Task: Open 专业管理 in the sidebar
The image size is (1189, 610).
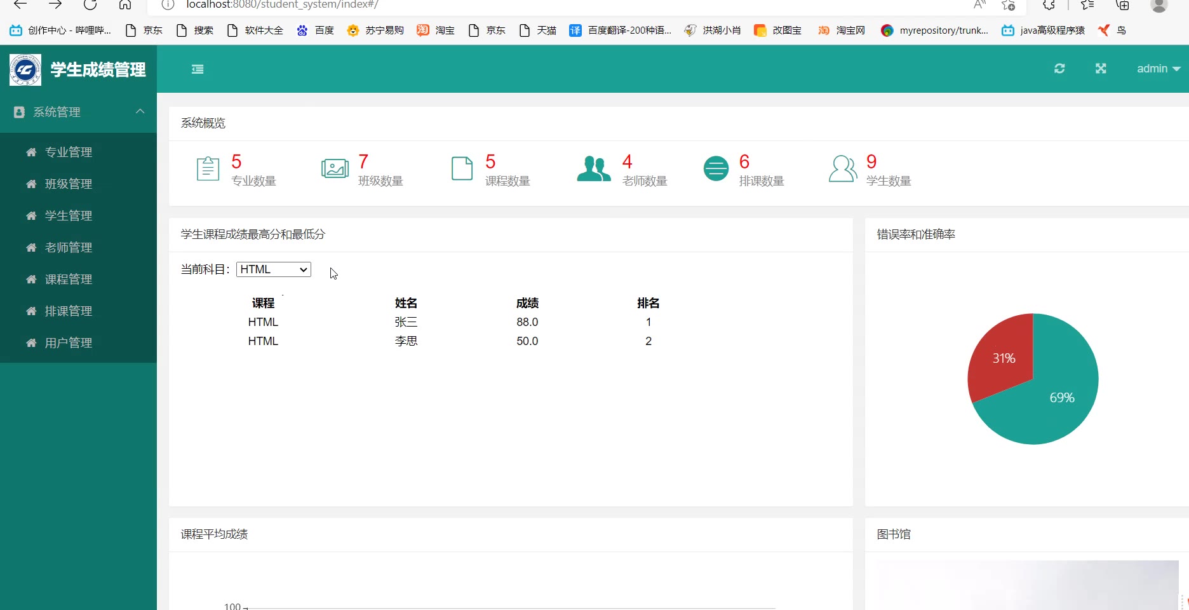Action: [69, 152]
